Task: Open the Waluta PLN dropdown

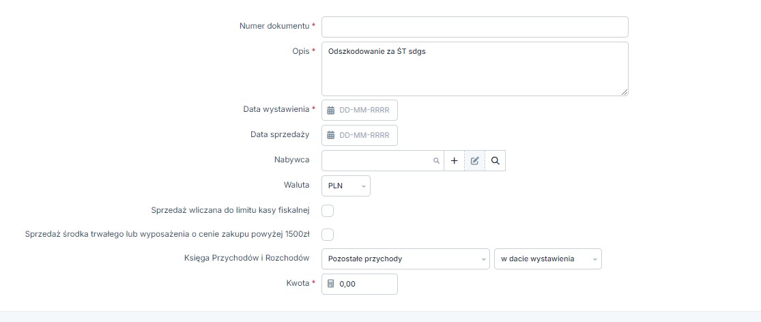Action: (x=346, y=186)
